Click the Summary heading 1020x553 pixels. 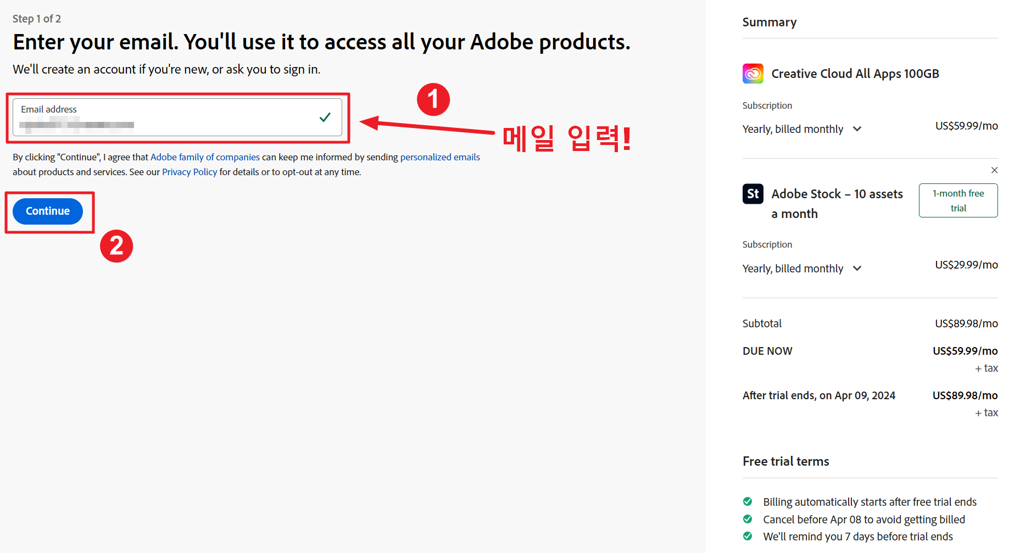tap(770, 23)
